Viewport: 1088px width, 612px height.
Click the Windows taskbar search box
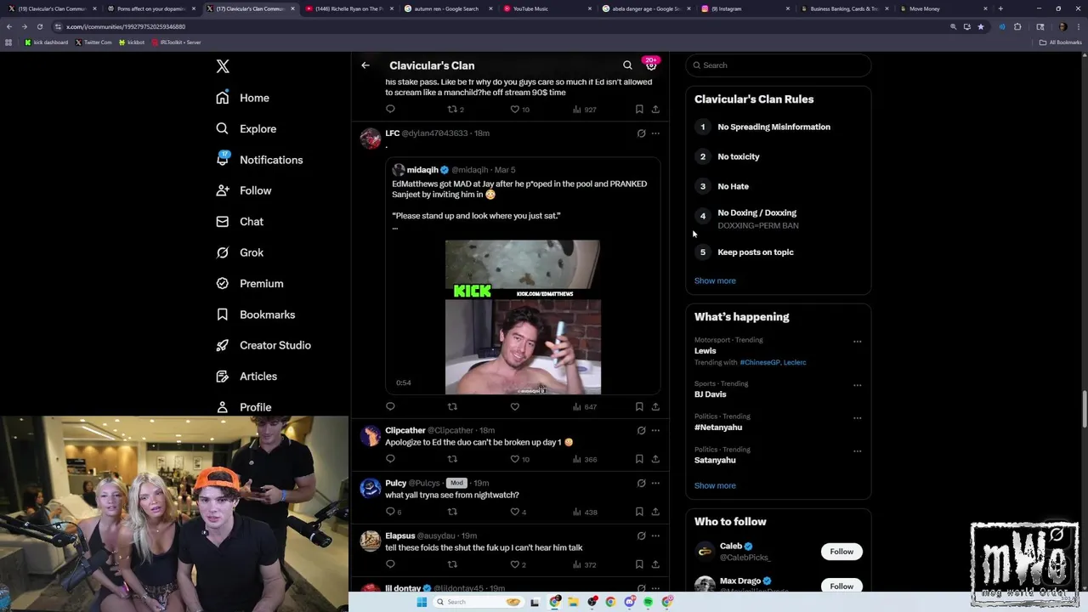479,602
